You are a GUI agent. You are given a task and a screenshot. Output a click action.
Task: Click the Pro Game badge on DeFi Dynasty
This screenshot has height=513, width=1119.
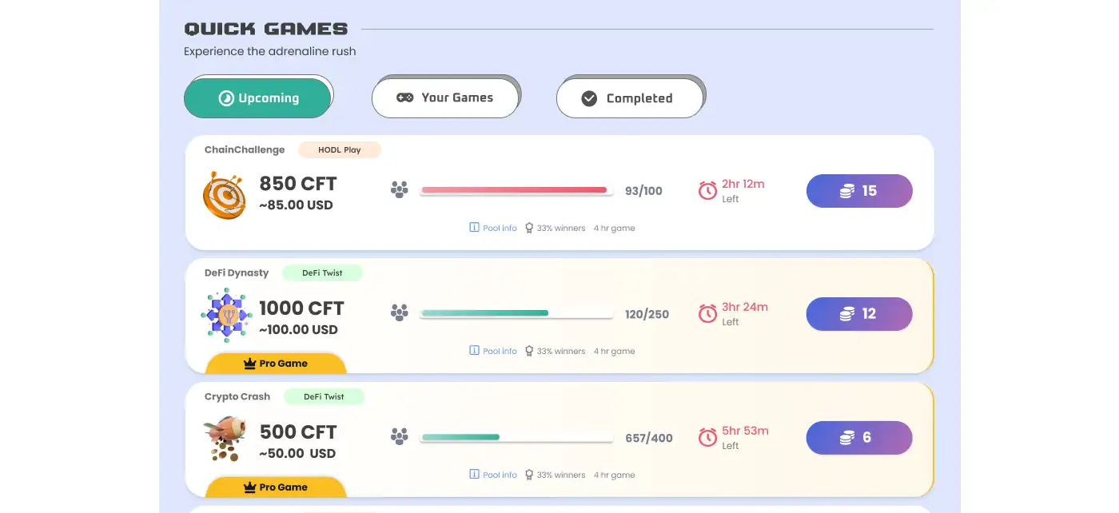[x=276, y=364]
